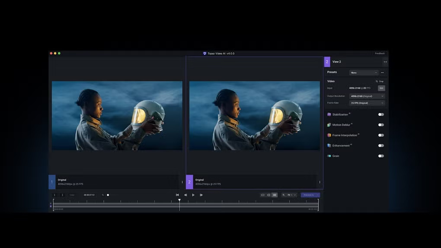
Task: Jump to the first frame
Action: pyautogui.click(x=177, y=195)
